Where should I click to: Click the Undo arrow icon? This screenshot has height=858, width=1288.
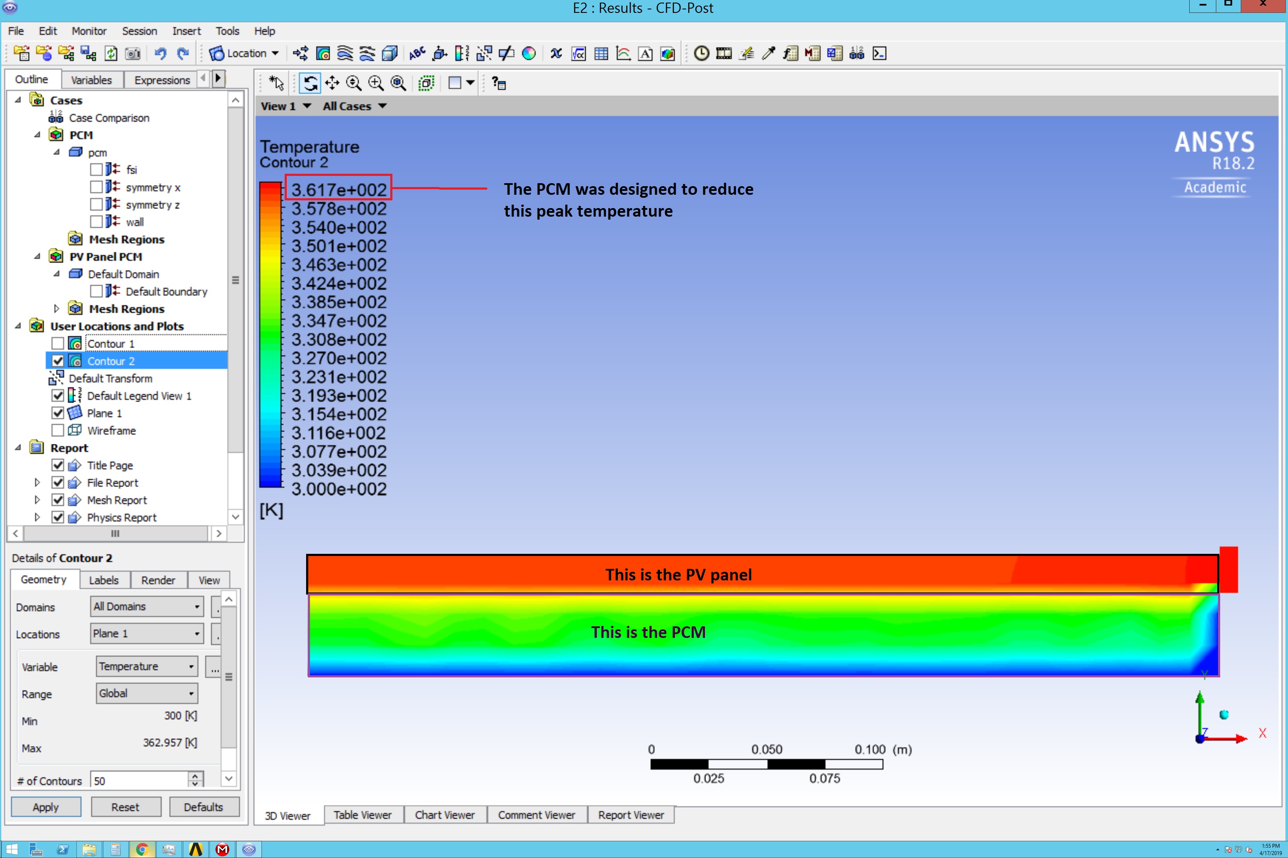(160, 53)
